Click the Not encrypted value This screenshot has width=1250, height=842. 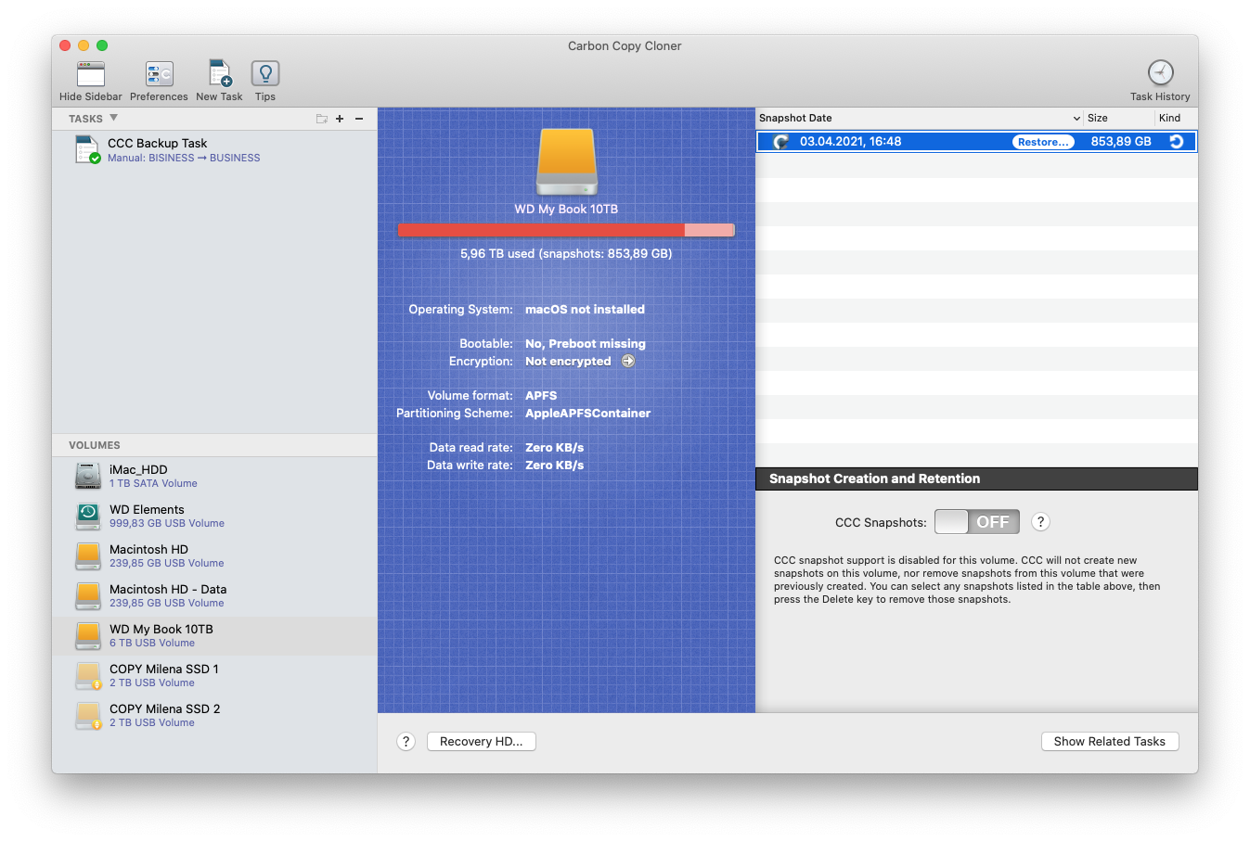(568, 362)
